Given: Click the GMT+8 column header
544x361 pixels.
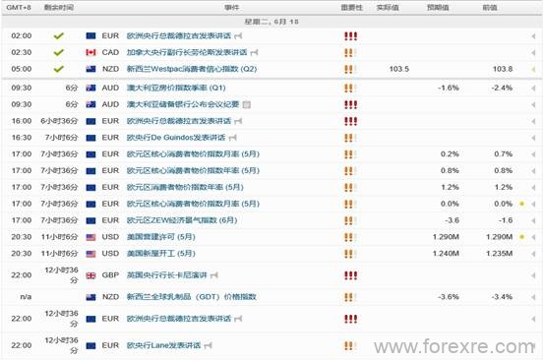Looking at the screenshot, I should (19, 7).
